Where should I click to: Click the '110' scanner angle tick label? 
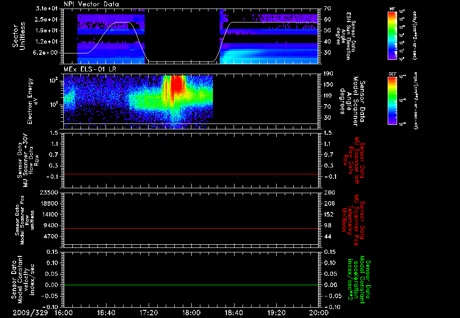point(328,96)
